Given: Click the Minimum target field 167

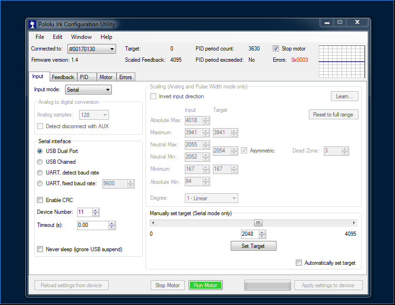Looking at the screenshot, I should pyautogui.click(x=222, y=169).
